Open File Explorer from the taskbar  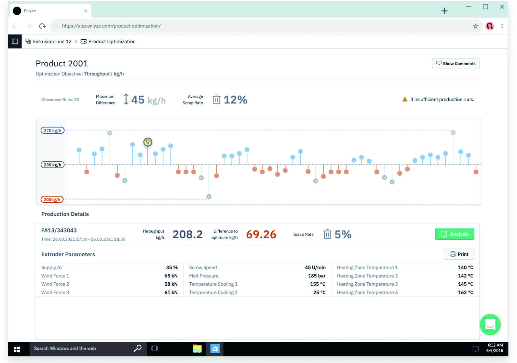tap(197, 349)
